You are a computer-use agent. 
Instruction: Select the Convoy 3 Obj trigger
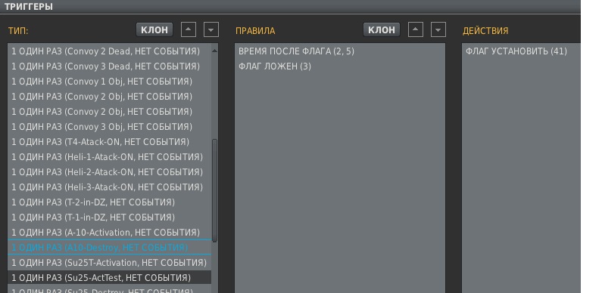(x=109, y=126)
